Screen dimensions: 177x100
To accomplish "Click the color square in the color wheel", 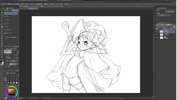I will (x=11, y=92).
